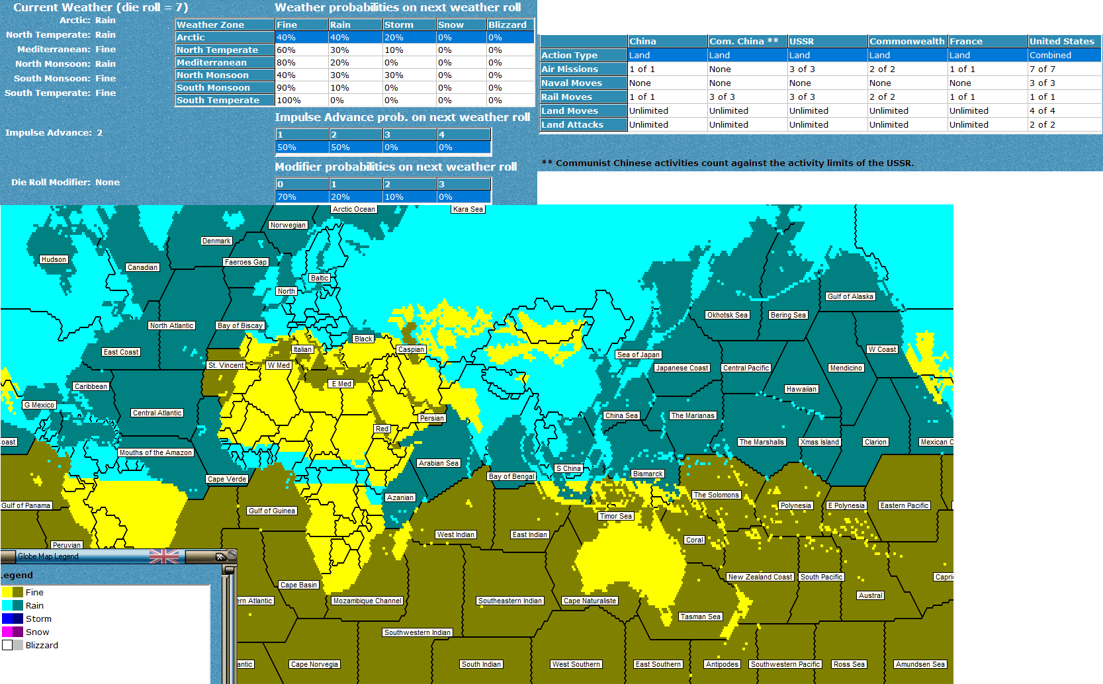Screen dimensions: 1103x684
Task: Select the North Monsoon weather zone row
Action: (355, 75)
